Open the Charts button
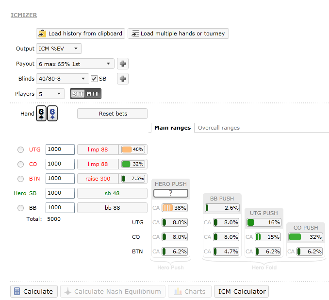The width and height of the screenshot is (329, 300). tap(190, 291)
